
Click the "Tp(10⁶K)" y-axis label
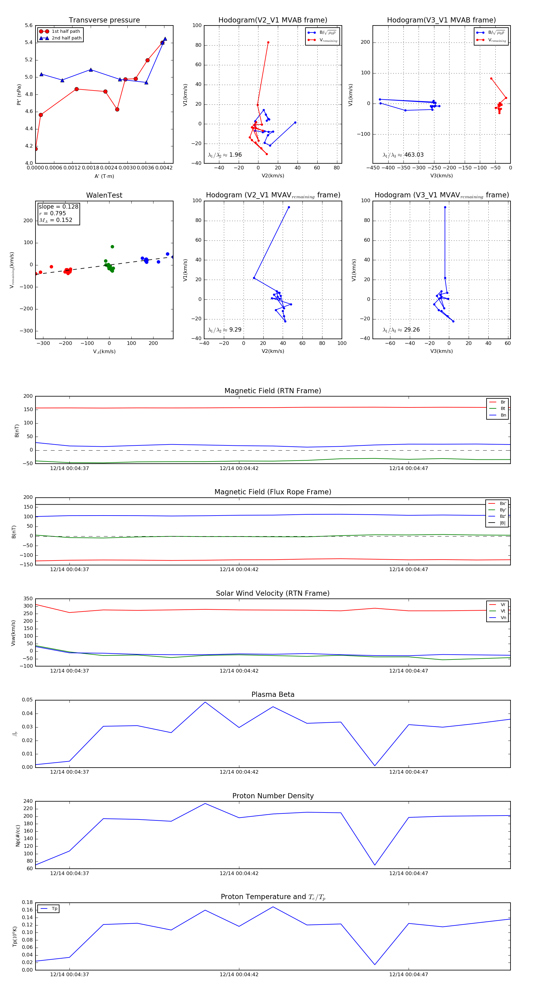(15, 936)
